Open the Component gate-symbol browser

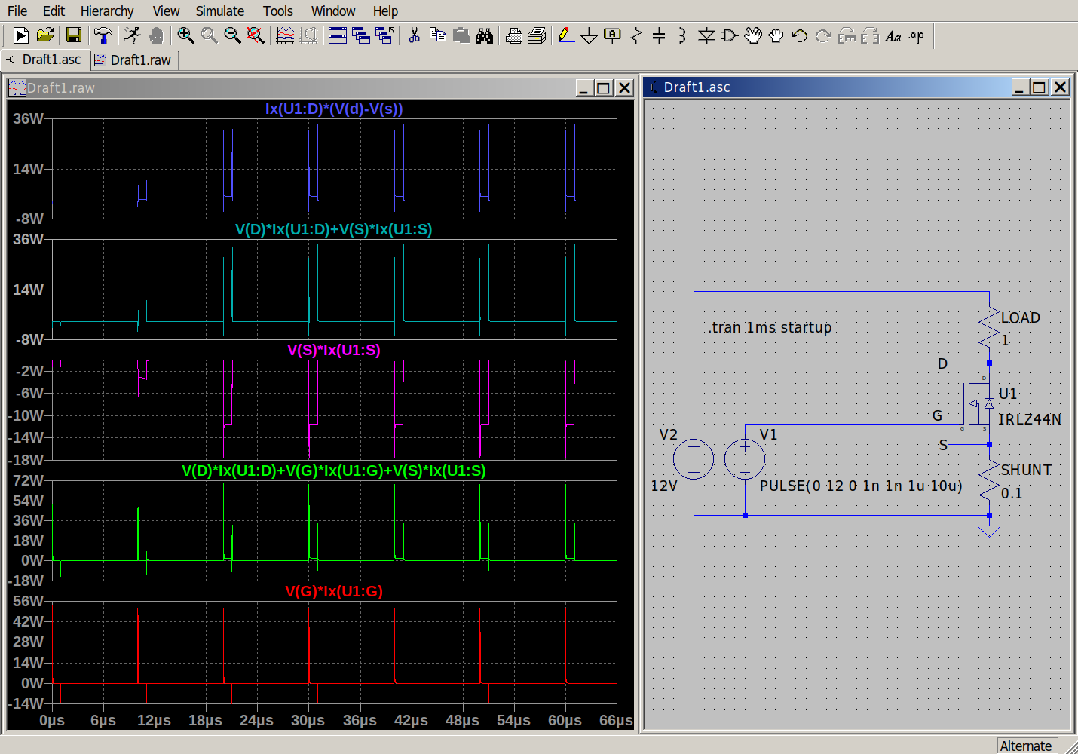click(x=729, y=35)
